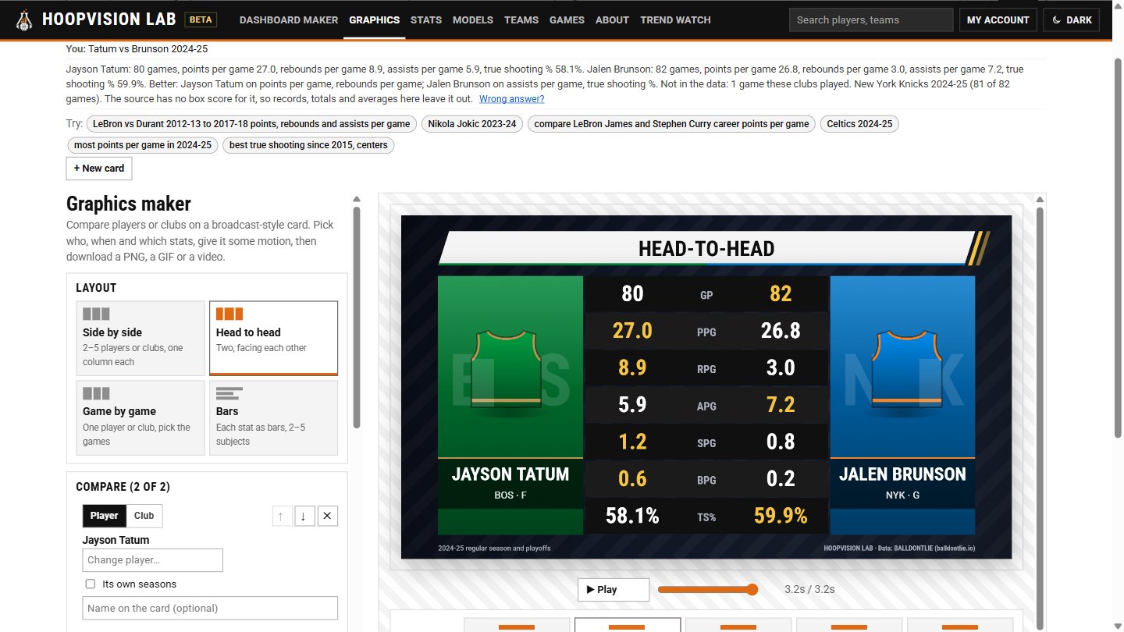This screenshot has height=632, width=1124.
Task: Open the Dashboard Maker menu
Action: coord(289,20)
